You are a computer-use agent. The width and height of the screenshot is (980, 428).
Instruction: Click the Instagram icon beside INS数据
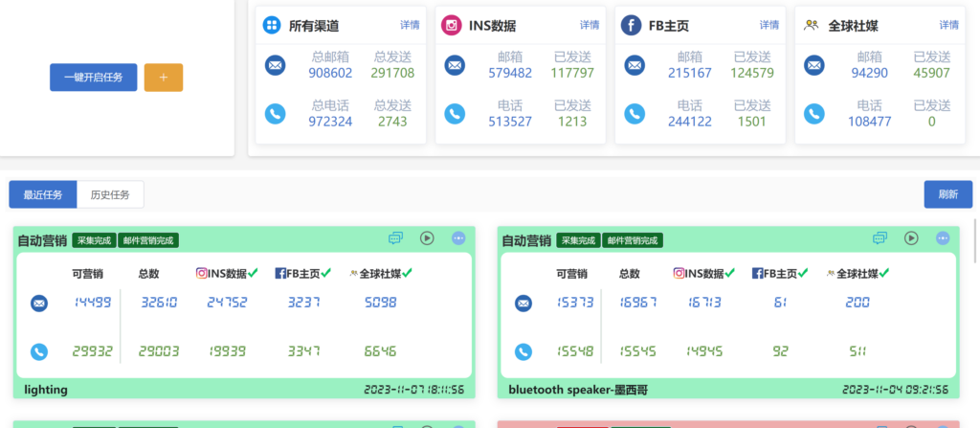[452, 25]
